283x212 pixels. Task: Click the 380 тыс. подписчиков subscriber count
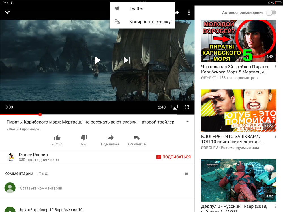[x=39, y=160]
